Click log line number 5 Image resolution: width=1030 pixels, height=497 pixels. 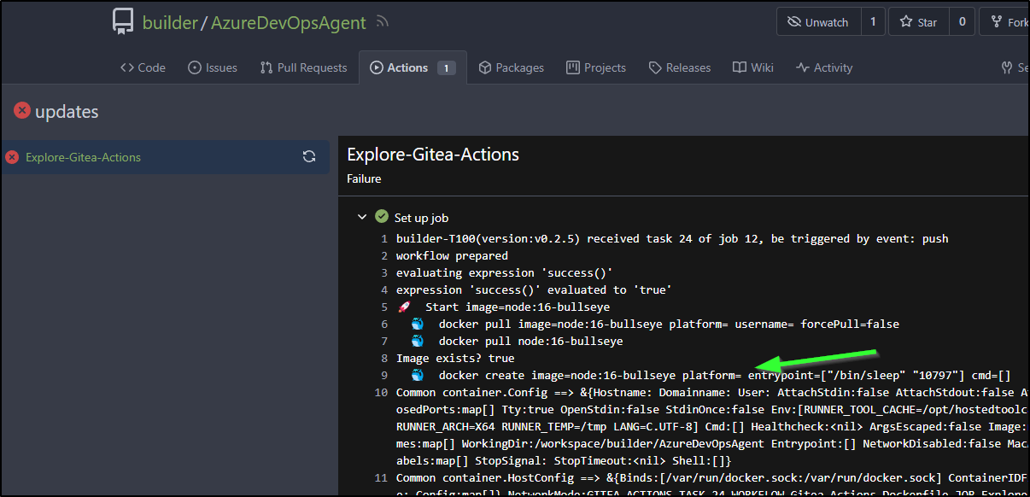pos(384,307)
